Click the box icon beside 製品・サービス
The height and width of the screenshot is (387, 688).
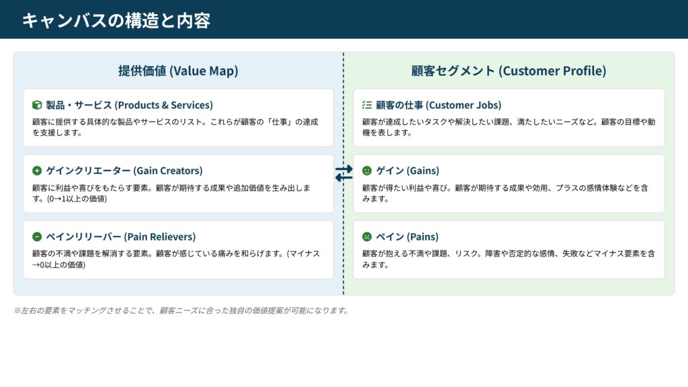click(x=37, y=105)
